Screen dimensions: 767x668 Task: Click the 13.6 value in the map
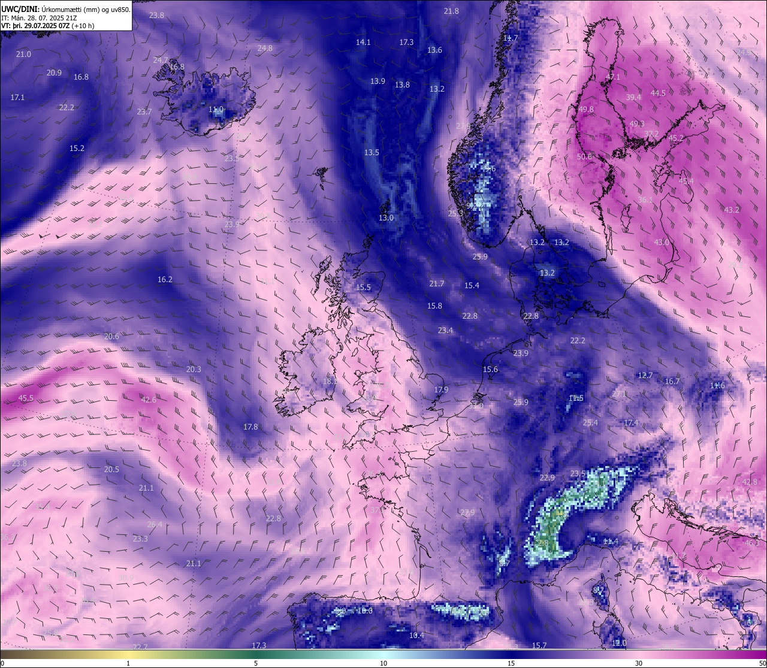coord(434,50)
